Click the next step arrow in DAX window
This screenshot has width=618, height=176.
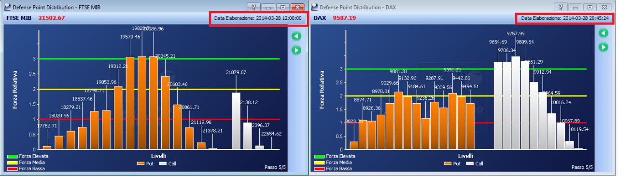(603, 46)
